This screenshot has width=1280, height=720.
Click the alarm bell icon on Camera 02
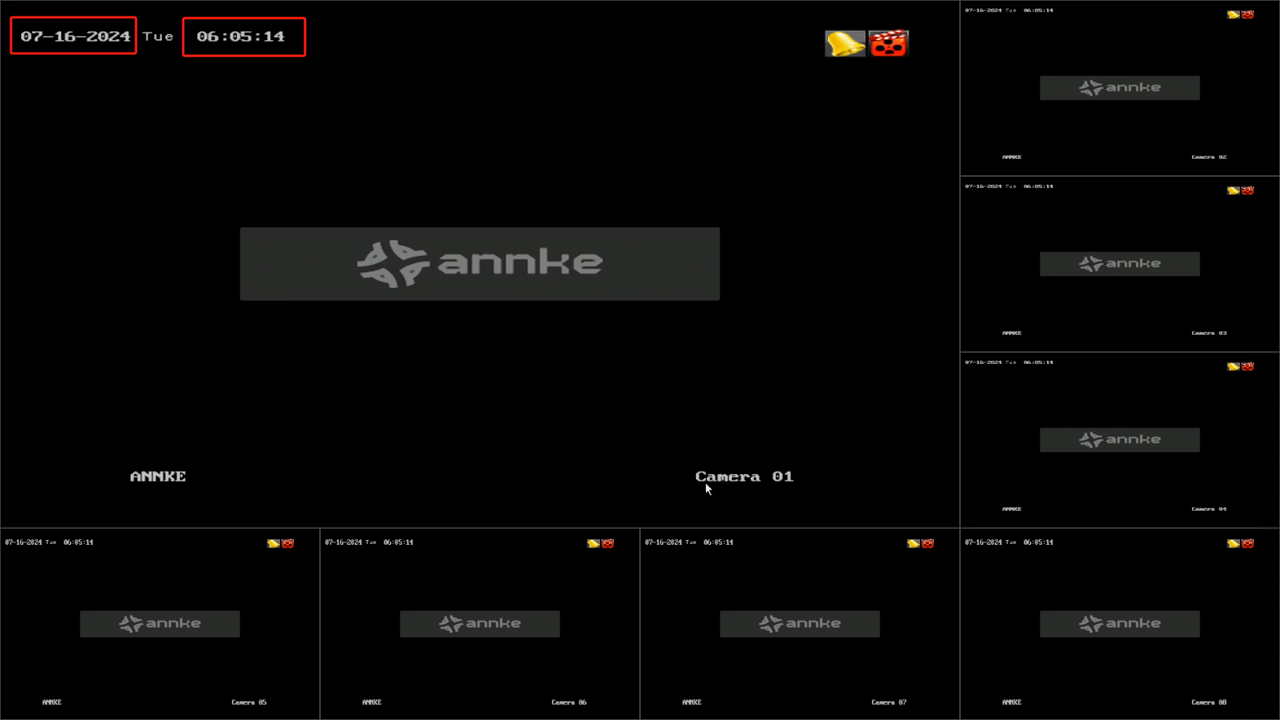1234,14
